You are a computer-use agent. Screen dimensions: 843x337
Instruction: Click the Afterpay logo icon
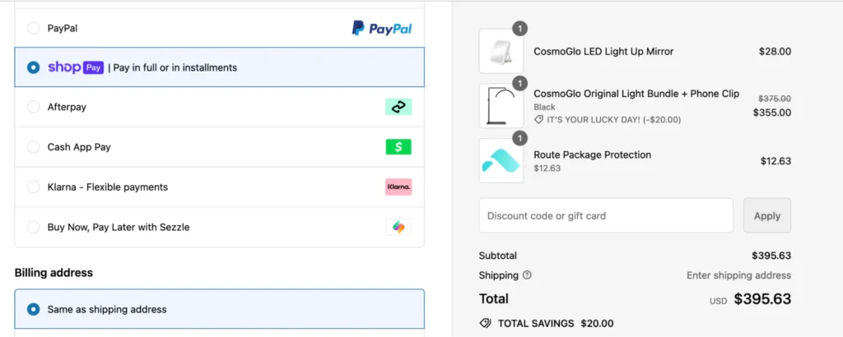398,107
